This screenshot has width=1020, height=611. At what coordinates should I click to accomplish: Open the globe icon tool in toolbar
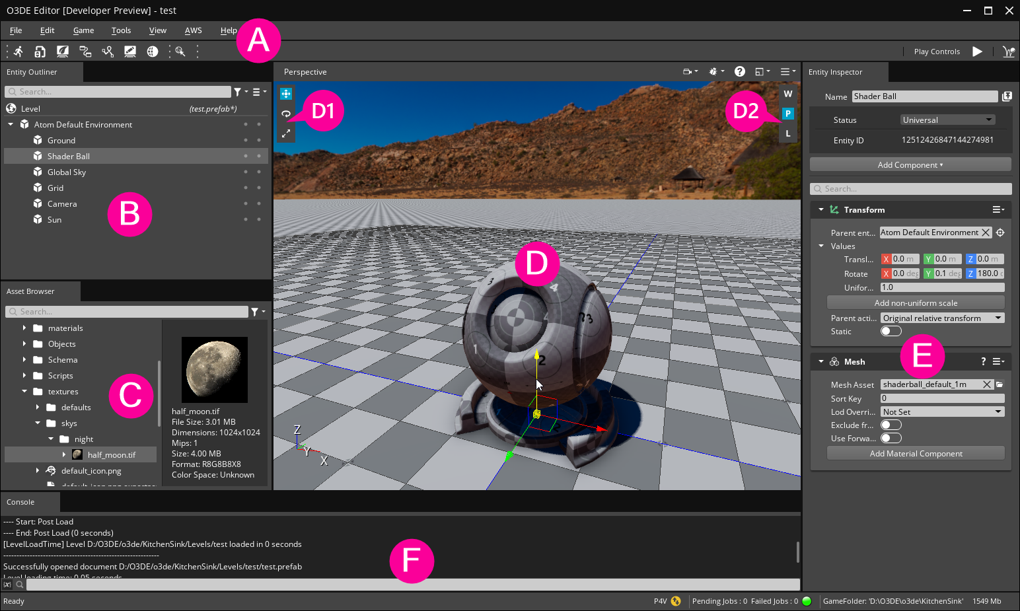pos(153,52)
